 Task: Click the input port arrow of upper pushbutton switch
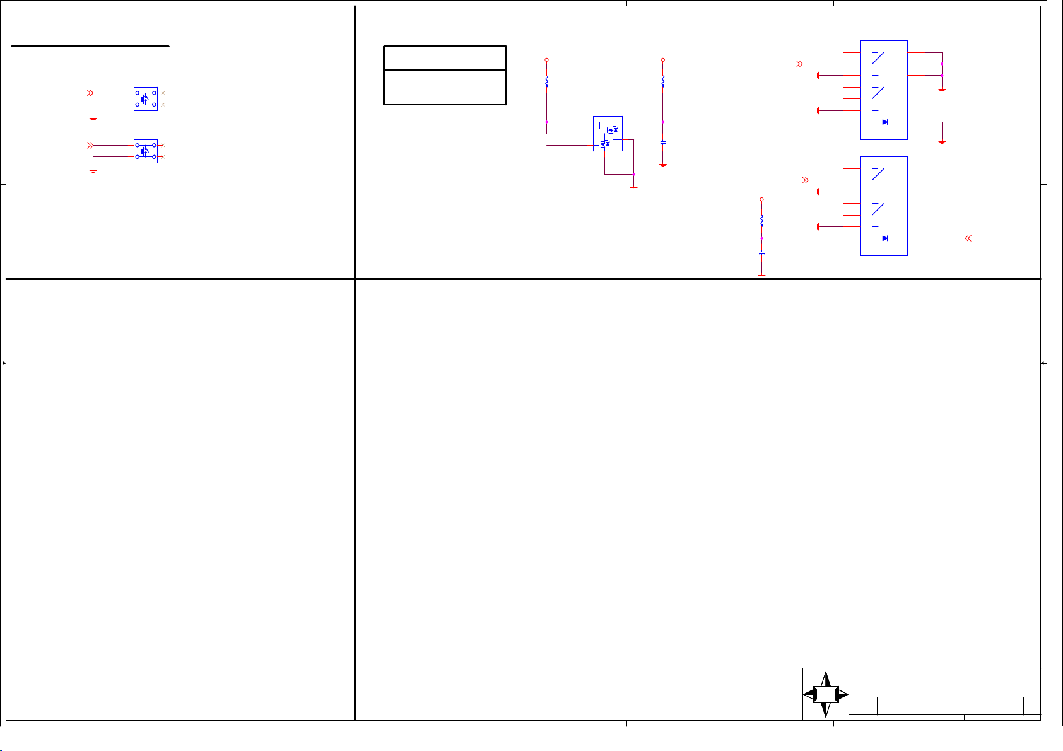[90, 93]
